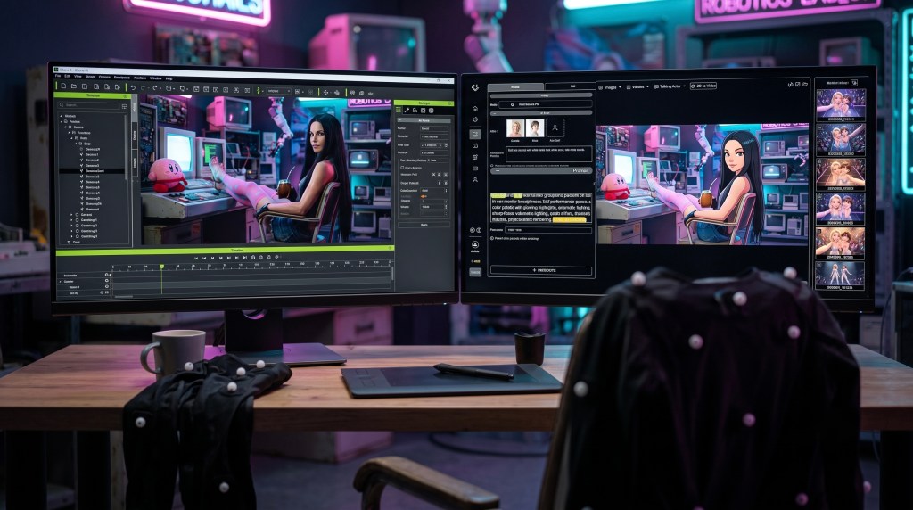Click the wide button at the bottom of properties panel
This screenshot has width=913, height=510.
click(424, 224)
